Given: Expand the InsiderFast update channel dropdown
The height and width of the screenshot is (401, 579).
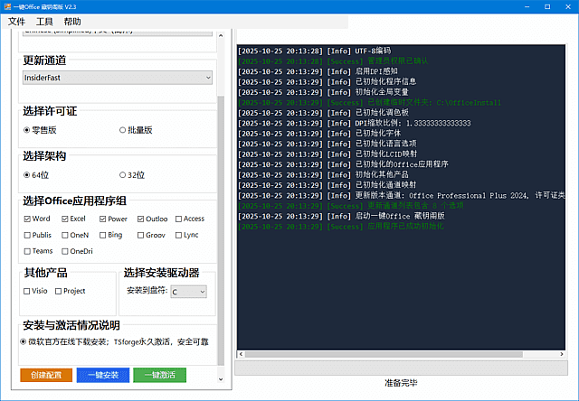Looking at the screenshot, I should (x=117, y=79).
